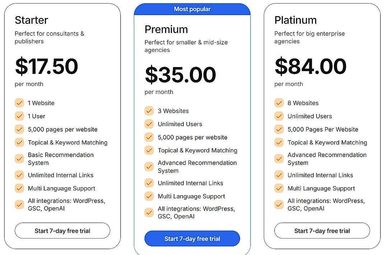
Task: Click the checkmark beside All integrations in Starter plan
Action: click(19, 204)
